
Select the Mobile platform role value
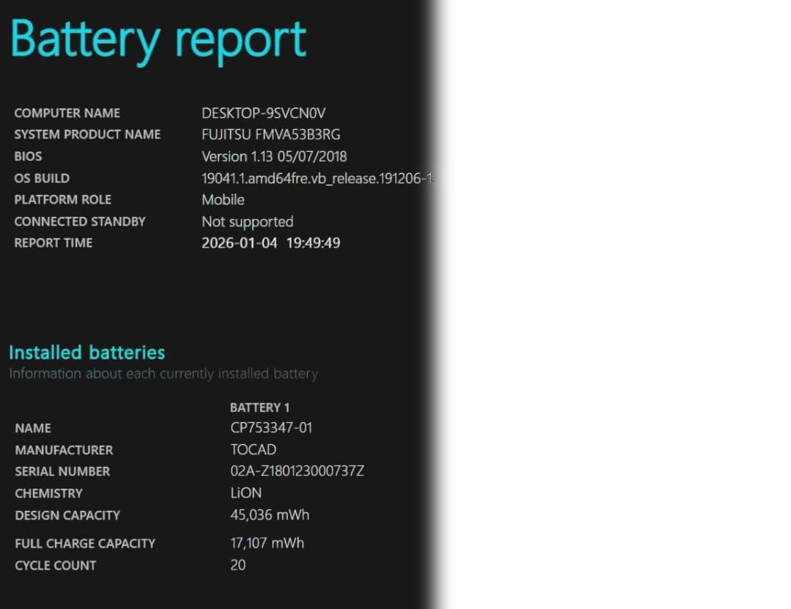click(223, 199)
